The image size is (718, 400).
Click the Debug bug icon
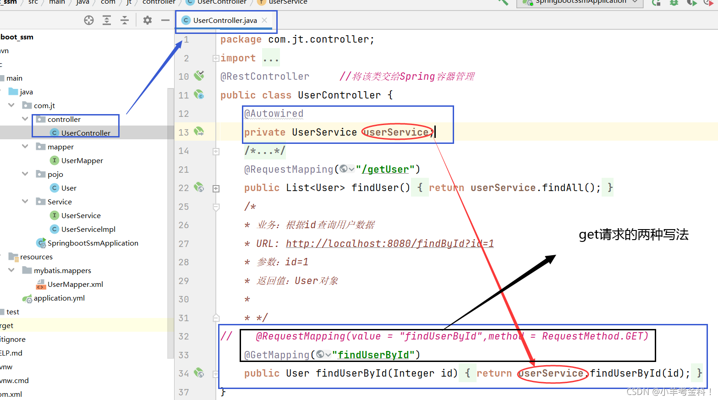pos(674,2)
